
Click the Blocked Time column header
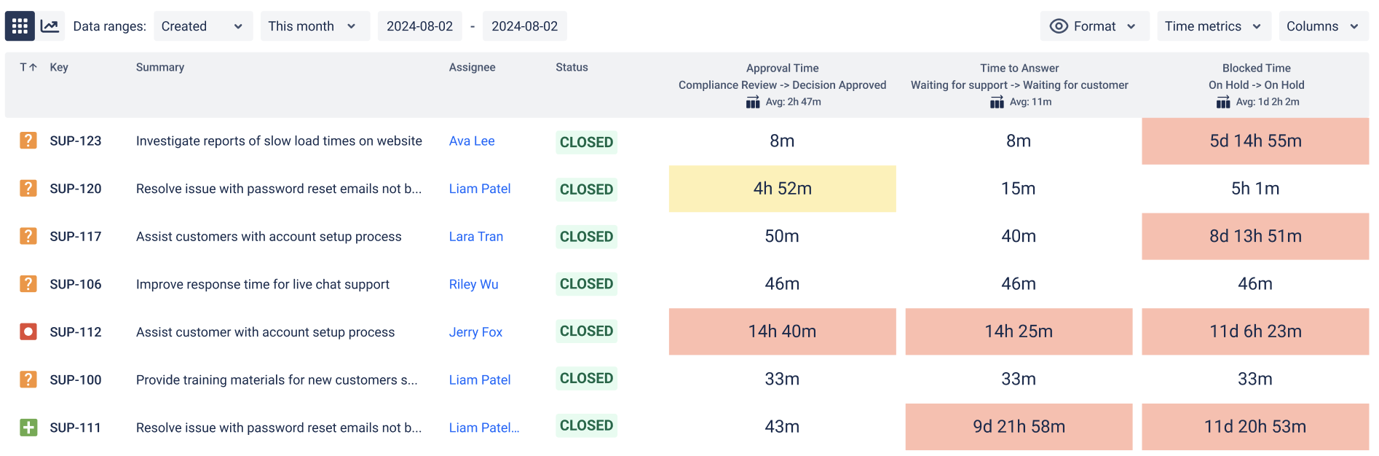pos(1257,68)
